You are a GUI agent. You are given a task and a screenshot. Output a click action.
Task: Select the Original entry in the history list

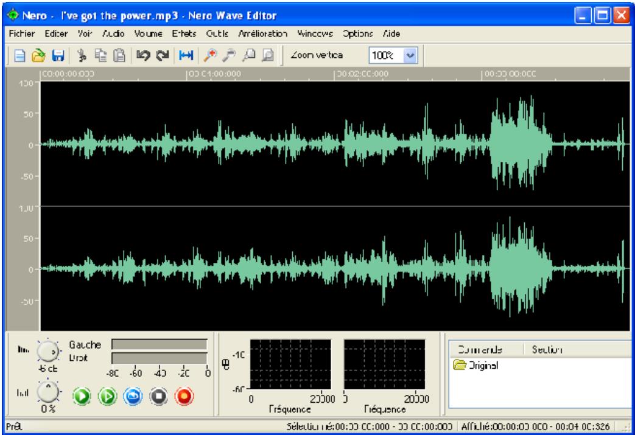[476, 366]
